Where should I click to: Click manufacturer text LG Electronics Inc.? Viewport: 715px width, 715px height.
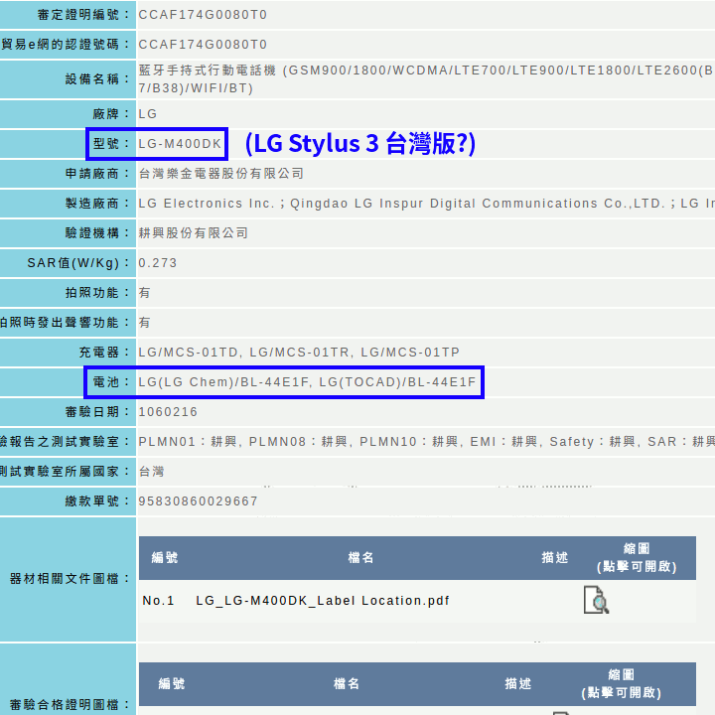tap(207, 204)
